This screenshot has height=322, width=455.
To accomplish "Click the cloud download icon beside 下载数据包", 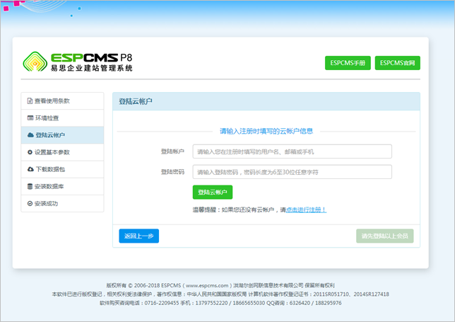I will pos(30,169).
